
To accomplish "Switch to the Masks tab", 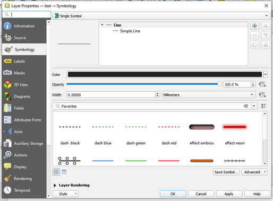I will tap(24, 73).
